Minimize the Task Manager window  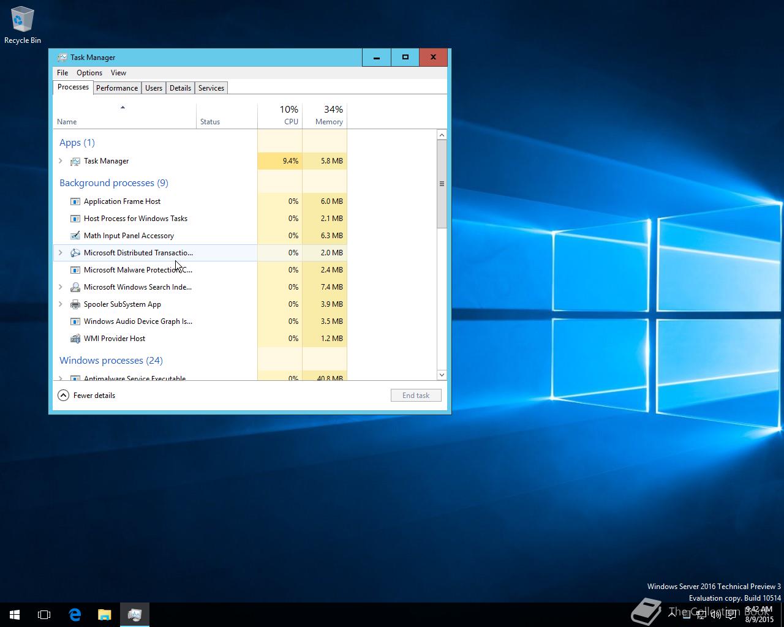377,58
